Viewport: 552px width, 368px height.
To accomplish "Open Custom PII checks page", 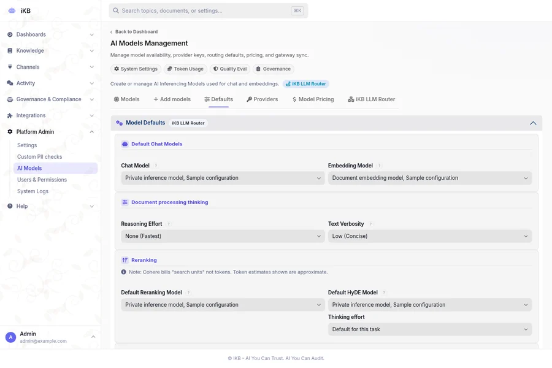I will click(x=39, y=157).
